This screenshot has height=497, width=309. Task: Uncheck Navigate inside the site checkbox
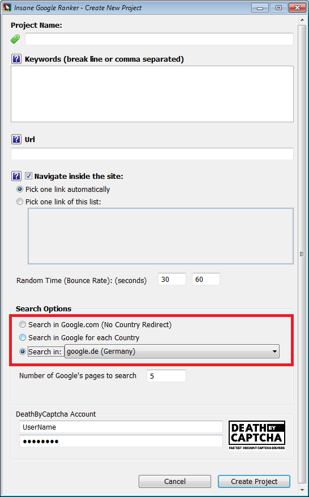(x=28, y=176)
